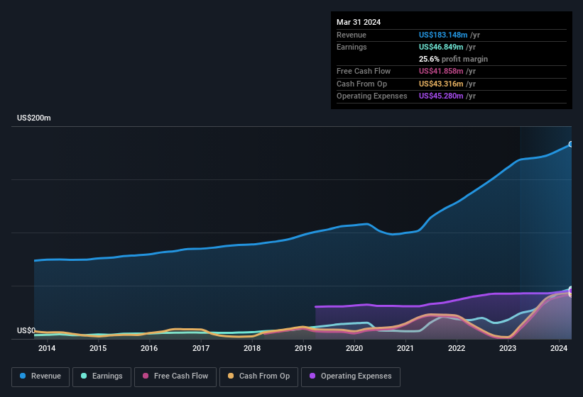Screen dimensions: 583x397
Task: Click the US$200m y-axis label
Action: pyautogui.click(x=34, y=118)
